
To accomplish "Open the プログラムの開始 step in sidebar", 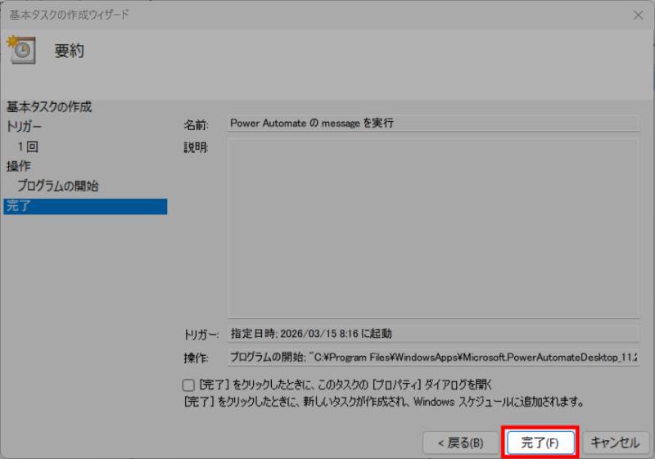I will tap(58, 186).
